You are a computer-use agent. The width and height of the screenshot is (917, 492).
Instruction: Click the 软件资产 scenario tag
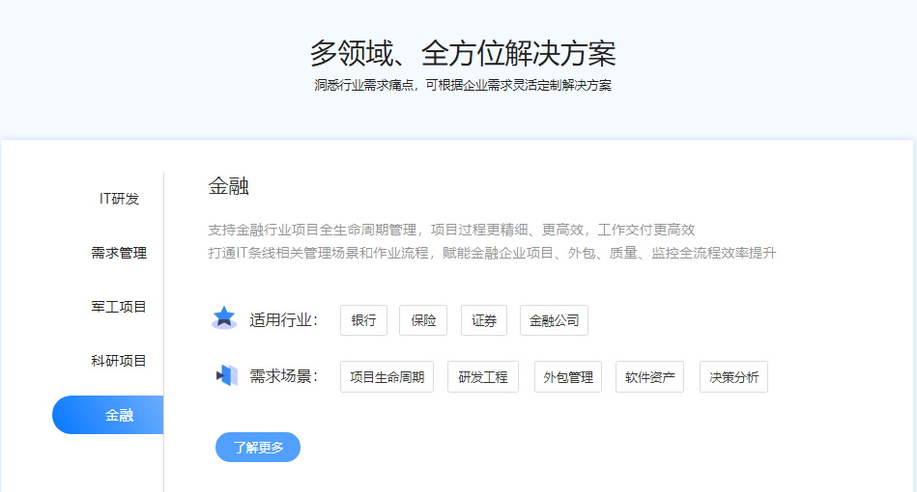point(649,377)
